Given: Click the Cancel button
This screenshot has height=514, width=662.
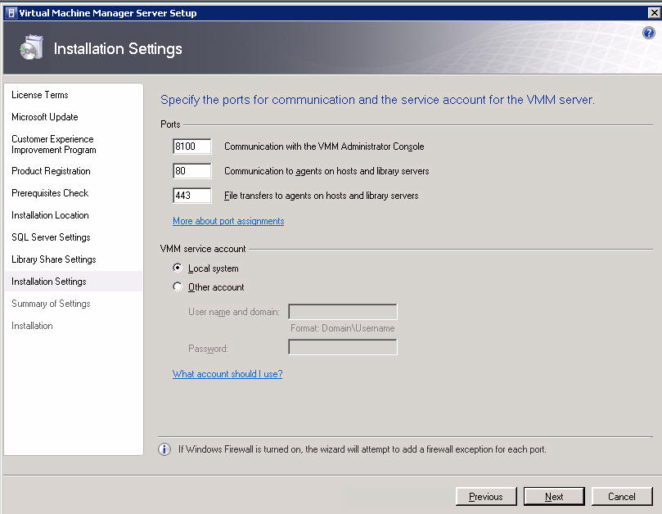Looking at the screenshot, I should click(622, 496).
